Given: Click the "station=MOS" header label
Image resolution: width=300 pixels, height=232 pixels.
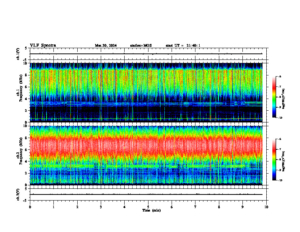Looking at the screenshot, I should click(x=141, y=45).
